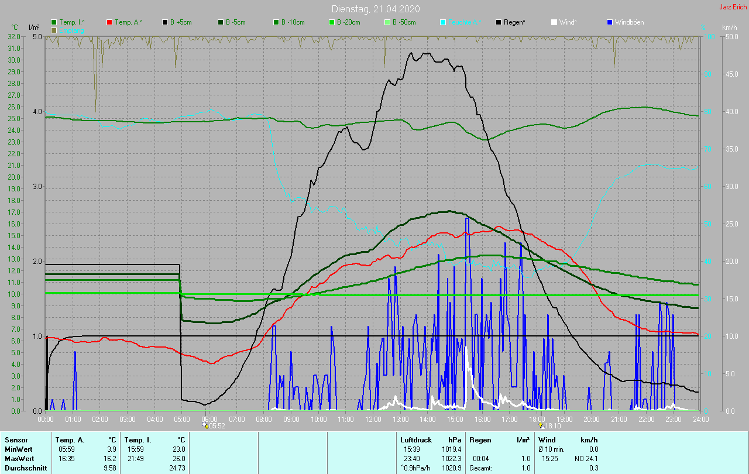Click the white Wind legend square
This screenshot has height=474, width=749.
coord(554,22)
